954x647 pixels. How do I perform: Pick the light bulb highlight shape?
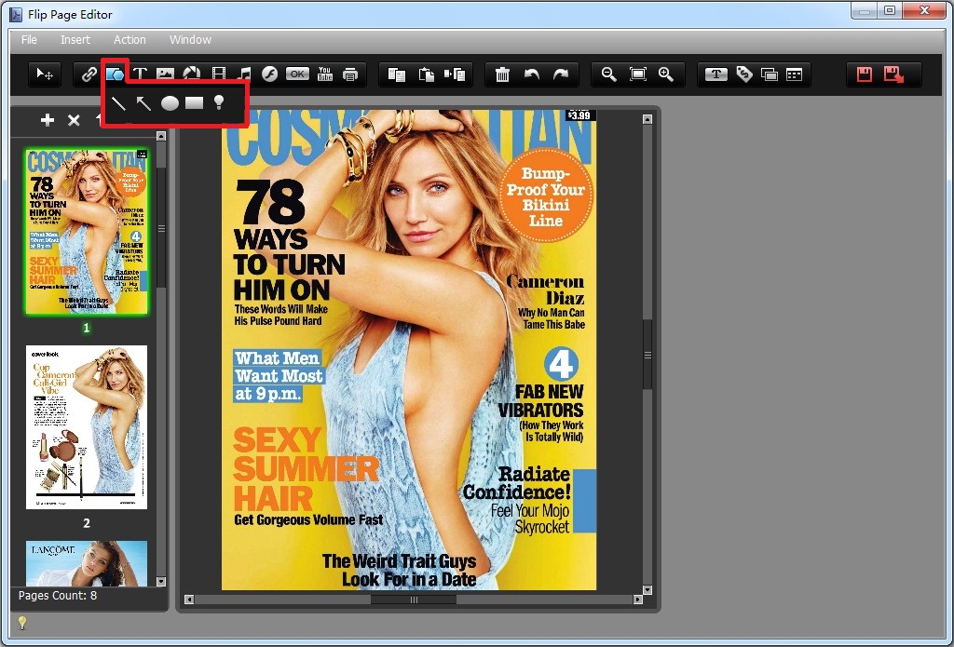219,102
